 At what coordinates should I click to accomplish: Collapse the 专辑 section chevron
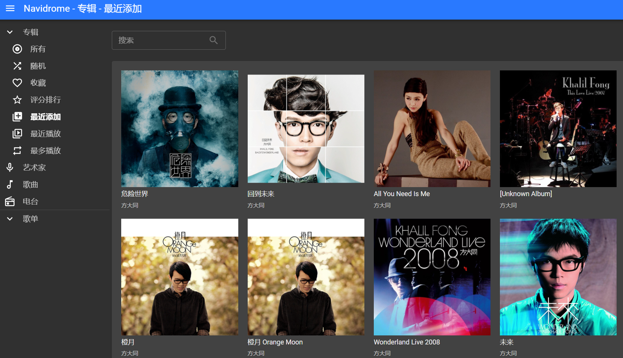coord(10,32)
